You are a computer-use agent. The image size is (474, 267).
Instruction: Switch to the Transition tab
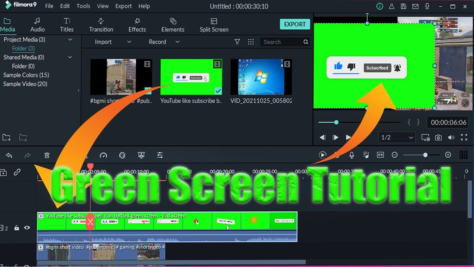click(x=101, y=25)
